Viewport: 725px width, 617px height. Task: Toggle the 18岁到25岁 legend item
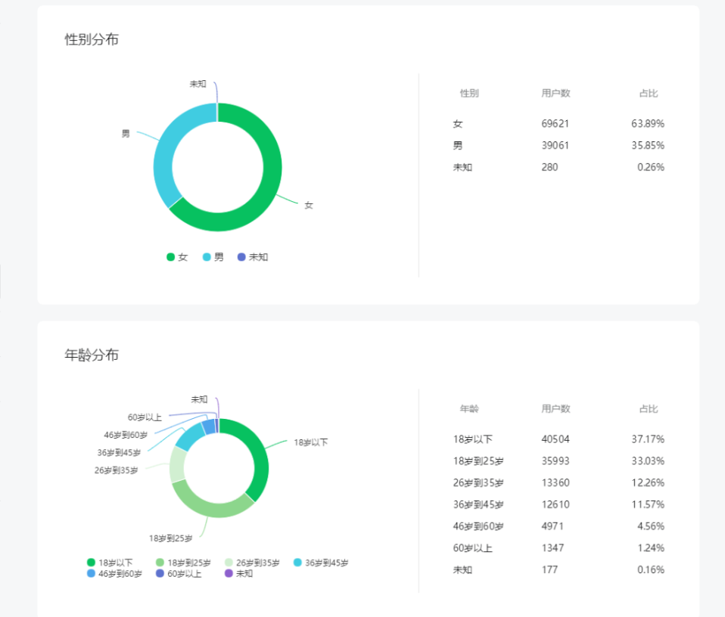pos(183,563)
